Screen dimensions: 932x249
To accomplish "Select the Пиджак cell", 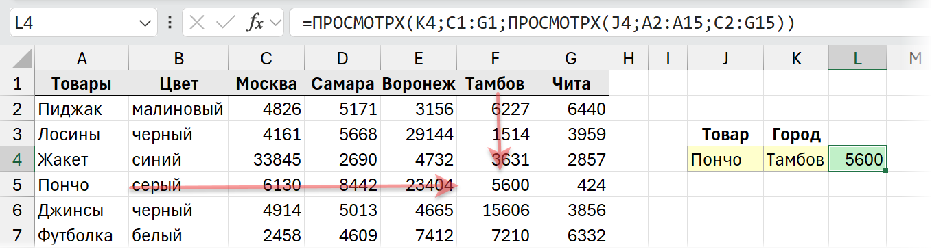I will 81,109.
